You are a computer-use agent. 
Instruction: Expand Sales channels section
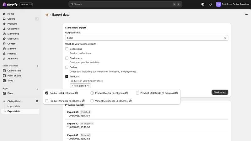pos(38,66)
